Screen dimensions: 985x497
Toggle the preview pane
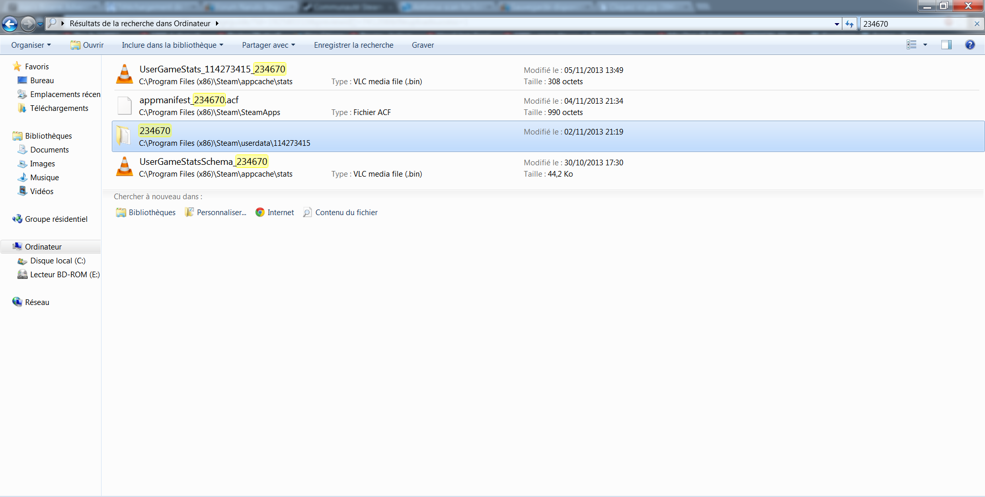tap(946, 45)
